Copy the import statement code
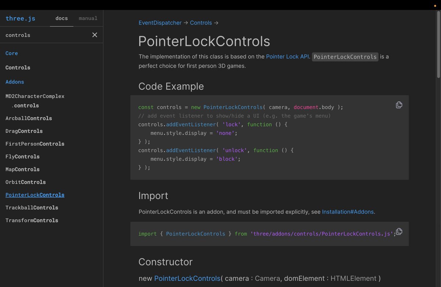The width and height of the screenshot is (441, 287). 399,231
